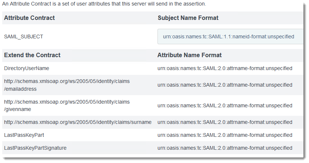
Task: Click the Attribute Name Format header
Action: pyautogui.click(x=189, y=55)
